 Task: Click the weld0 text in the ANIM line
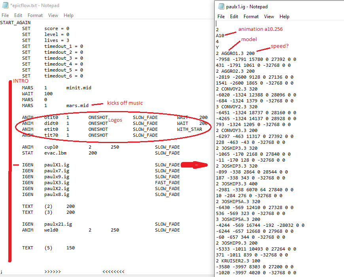click(x=51, y=230)
